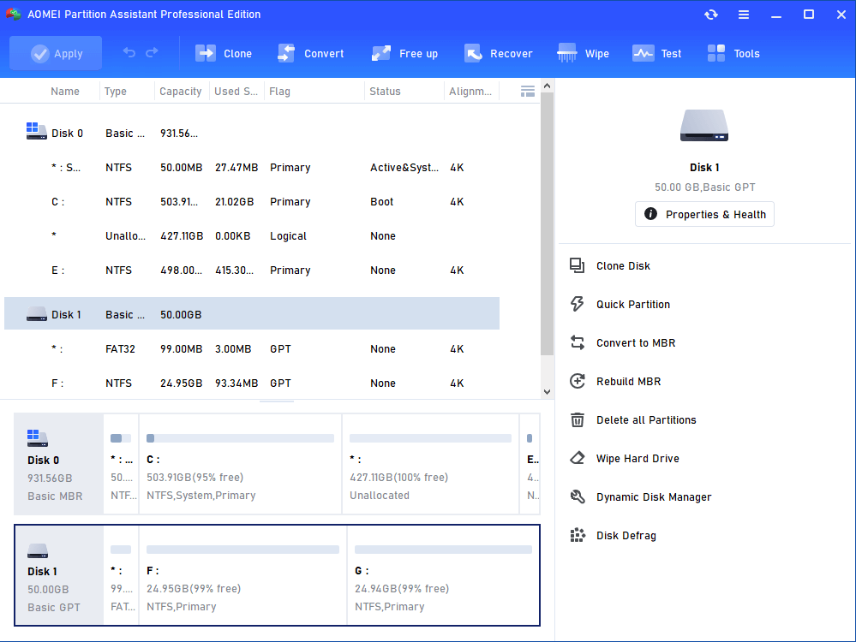856x642 pixels.
Task: Open the Clone menu
Action: click(x=224, y=53)
